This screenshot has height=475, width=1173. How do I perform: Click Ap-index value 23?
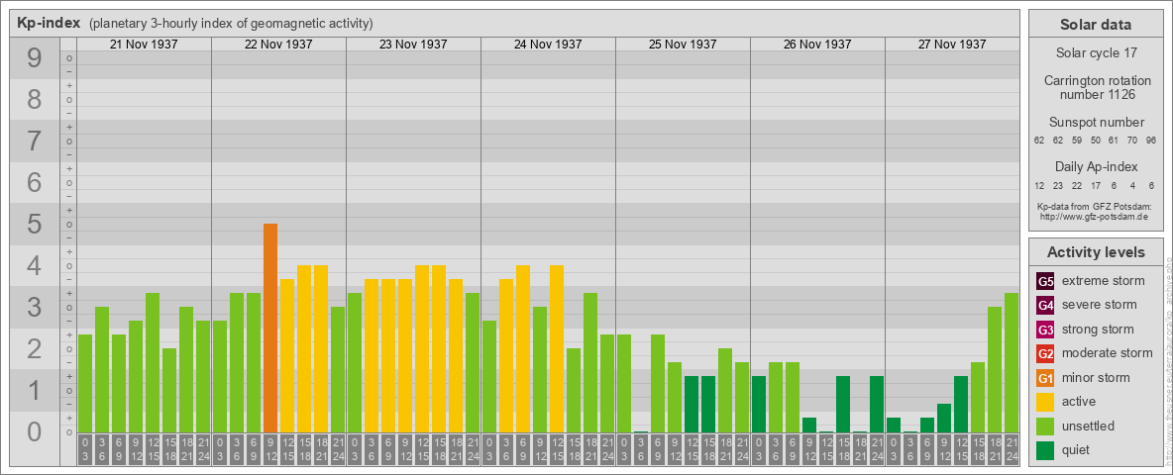pyautogui.click(x=1058, y=185)
